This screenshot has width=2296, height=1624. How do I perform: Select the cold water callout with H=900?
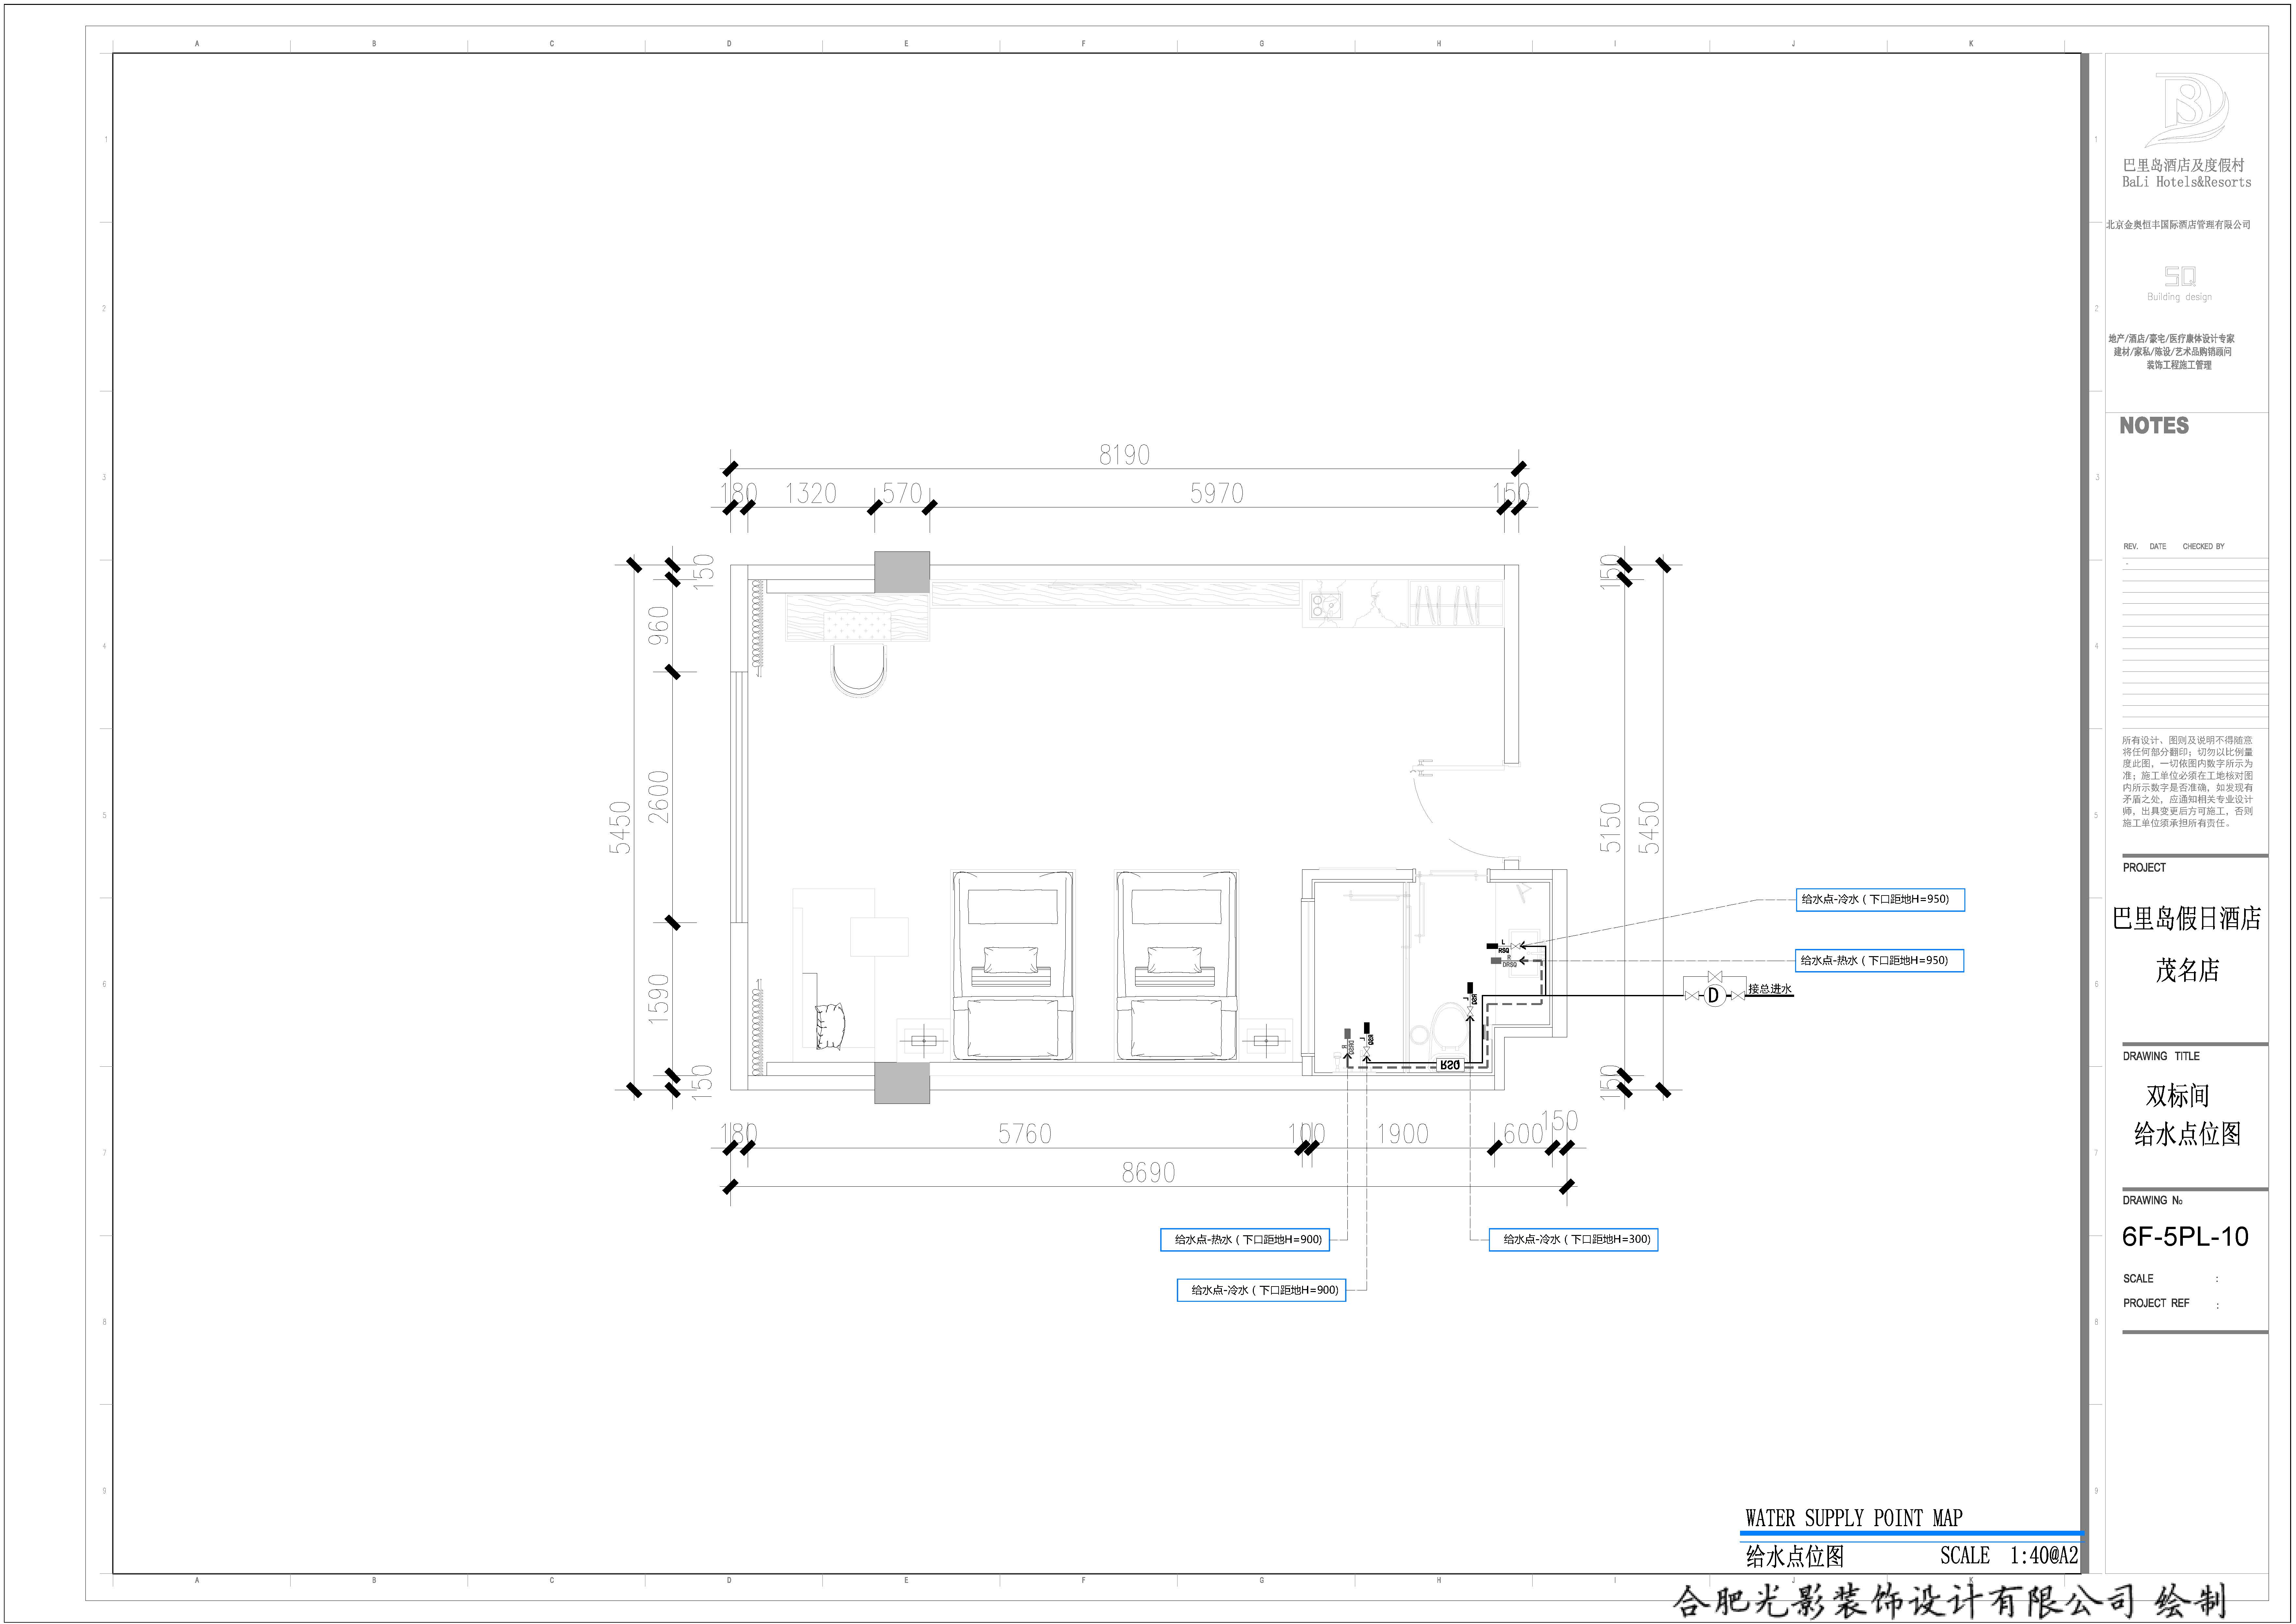tap(1261, 1290)
